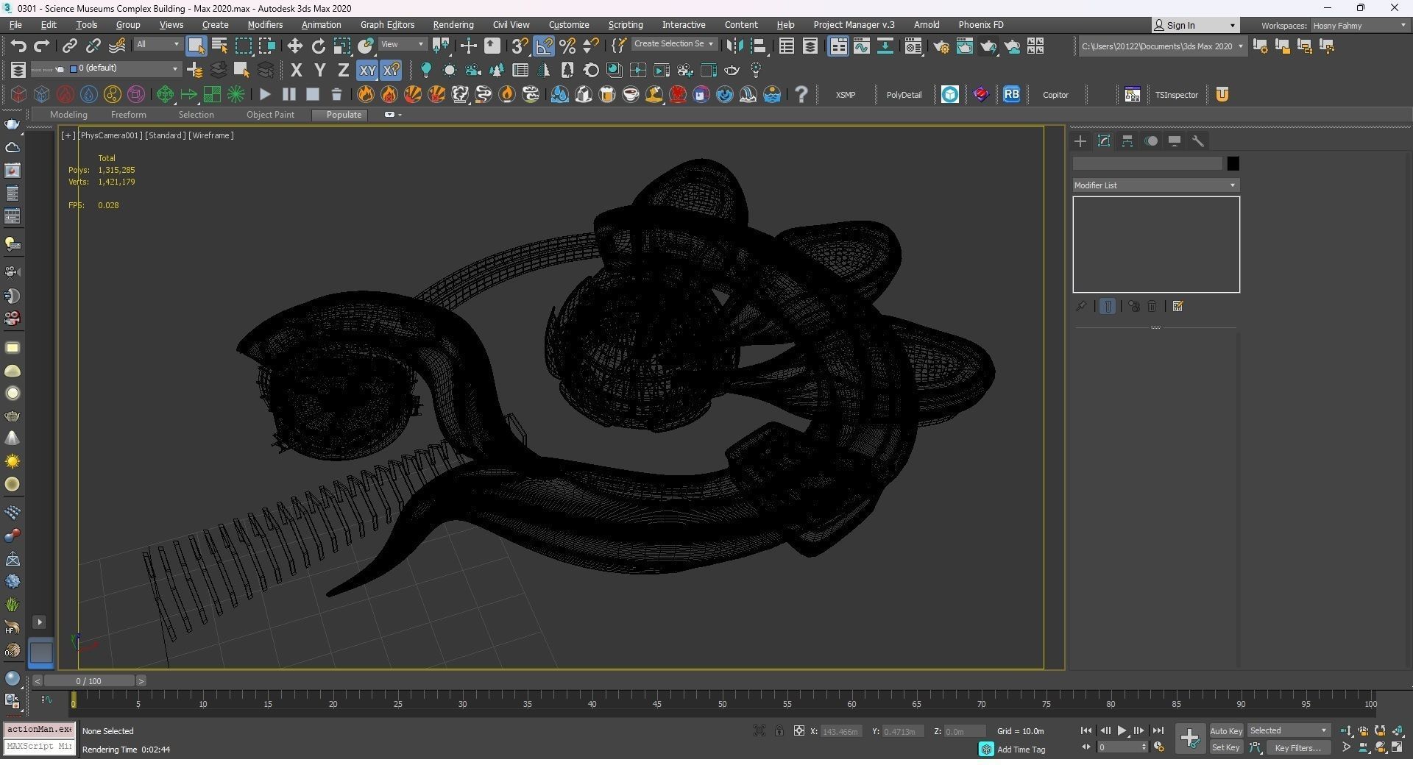This screenshot has height=765, width=1413.
Task: Toggle the Angle Snap button
Action: click(544, 46)
